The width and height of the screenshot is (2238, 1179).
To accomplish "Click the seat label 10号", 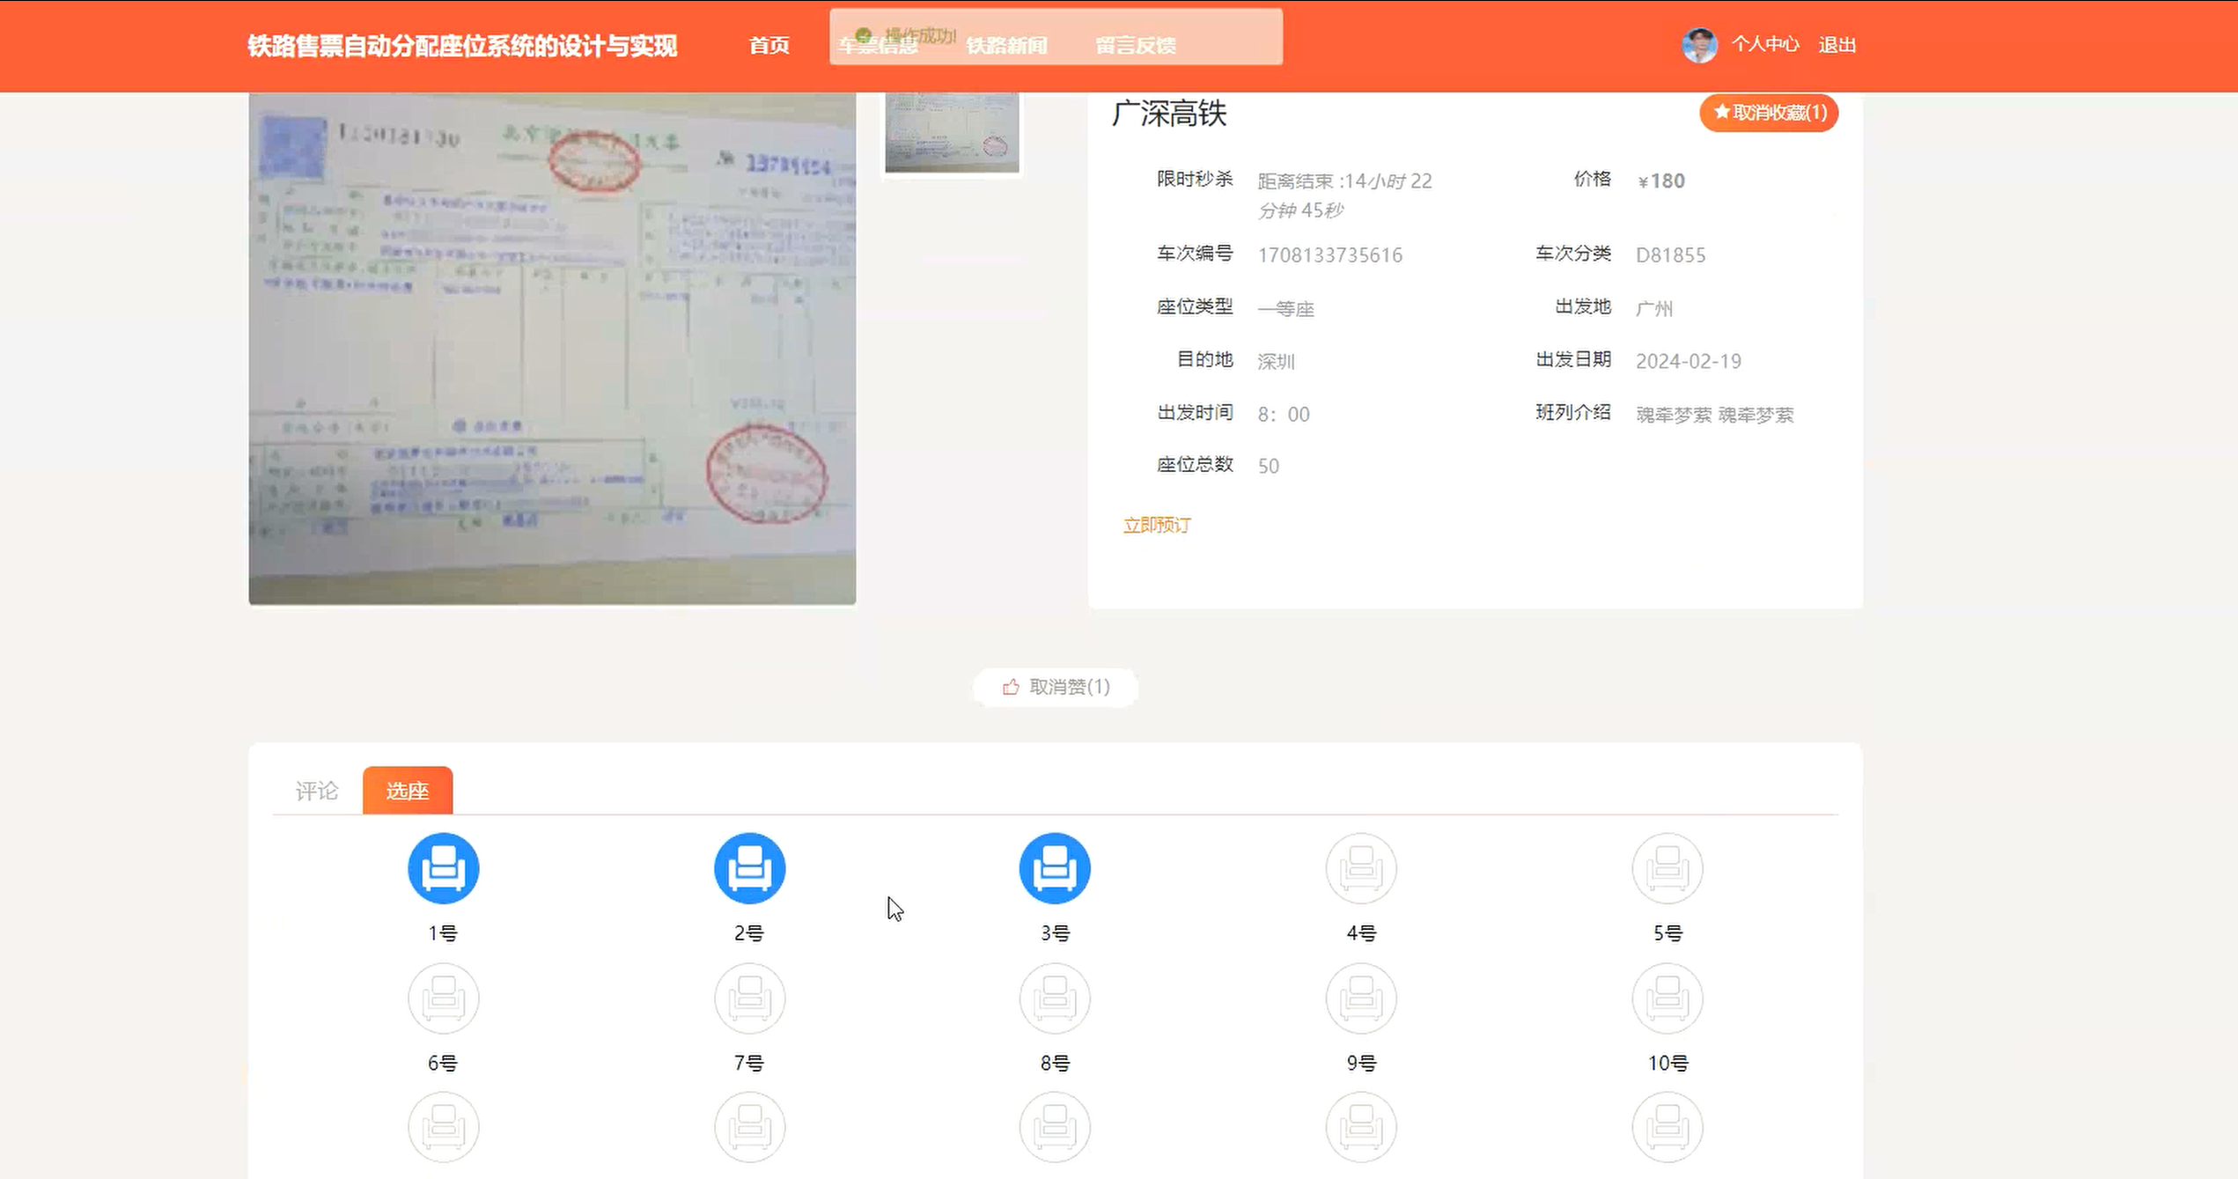I will tap(1667, 1064).
